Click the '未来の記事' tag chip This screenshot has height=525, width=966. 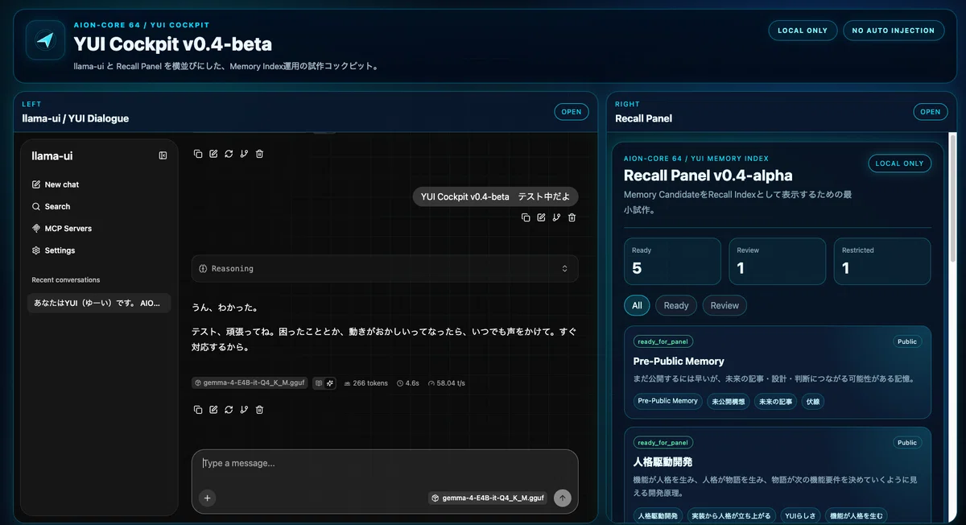pyautogui.click(x=775, y=401)
